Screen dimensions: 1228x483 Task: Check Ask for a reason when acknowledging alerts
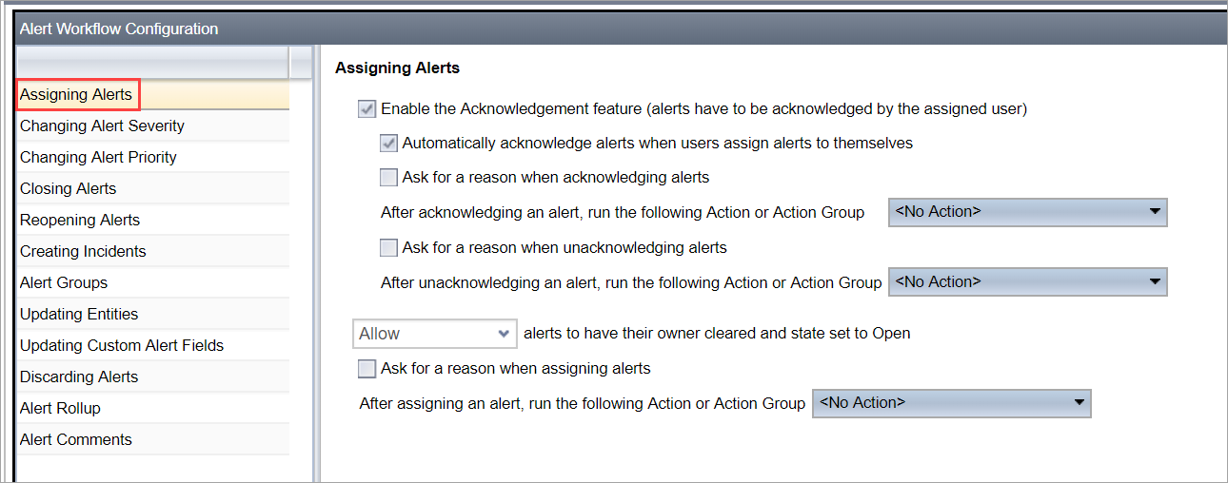[387, 177]
